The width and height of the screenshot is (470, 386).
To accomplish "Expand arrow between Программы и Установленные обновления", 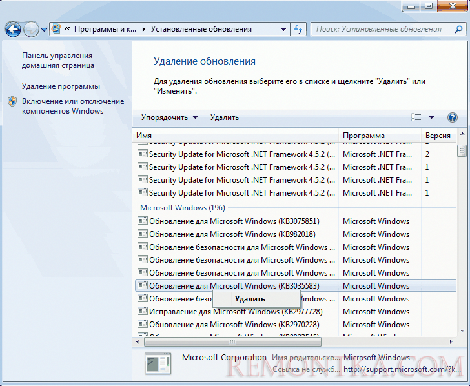I will (x=144, y=29).
